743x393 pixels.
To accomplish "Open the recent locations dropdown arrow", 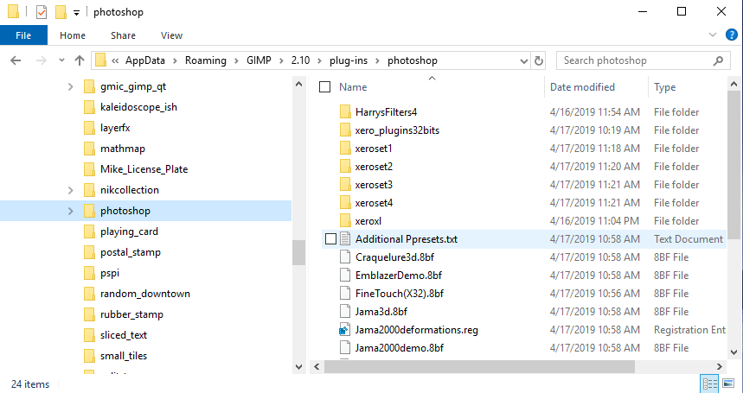I will click(61, 60).
